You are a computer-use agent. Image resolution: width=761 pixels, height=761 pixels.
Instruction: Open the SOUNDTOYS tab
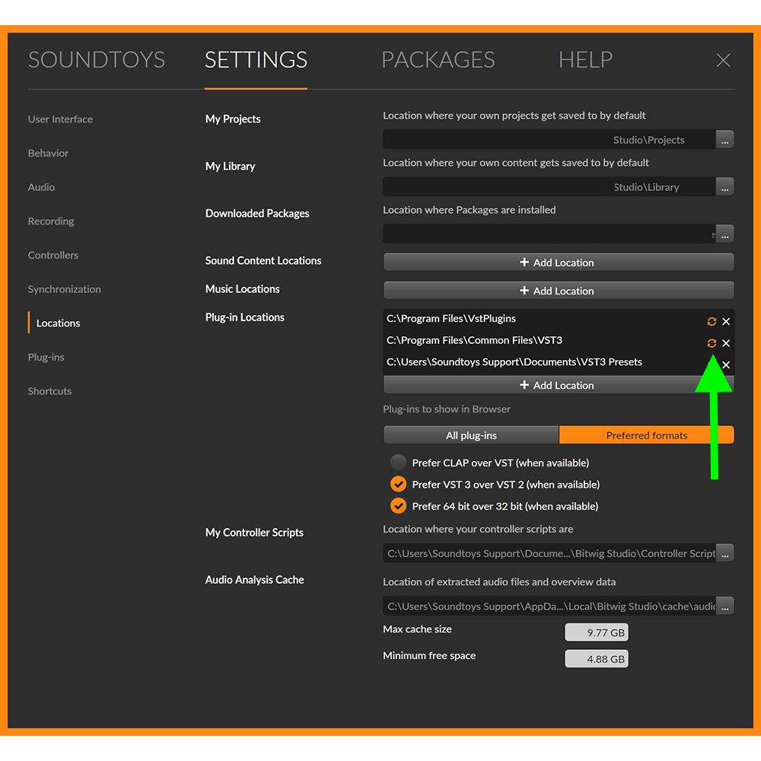tap(97, 60)
